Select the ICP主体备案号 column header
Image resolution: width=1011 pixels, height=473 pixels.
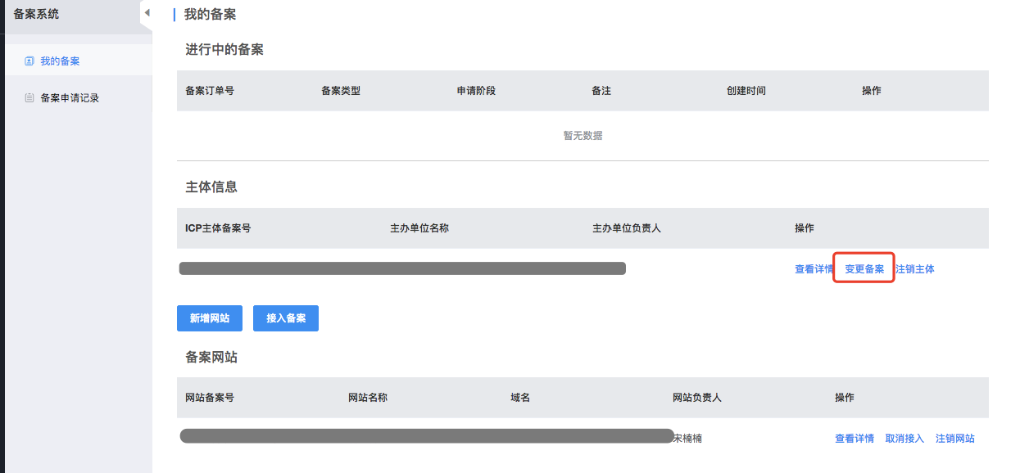click(218, 228)
